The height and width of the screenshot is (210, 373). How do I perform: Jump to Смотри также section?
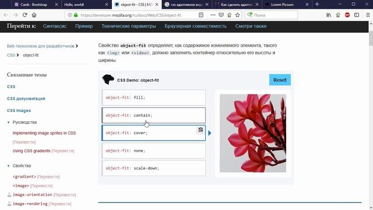pos(251,26)
